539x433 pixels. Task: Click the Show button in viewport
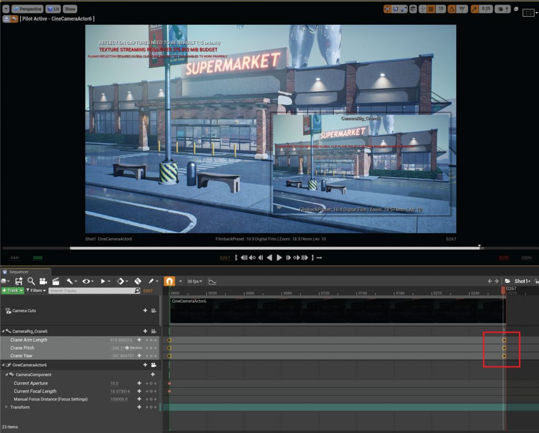[70, 9]
